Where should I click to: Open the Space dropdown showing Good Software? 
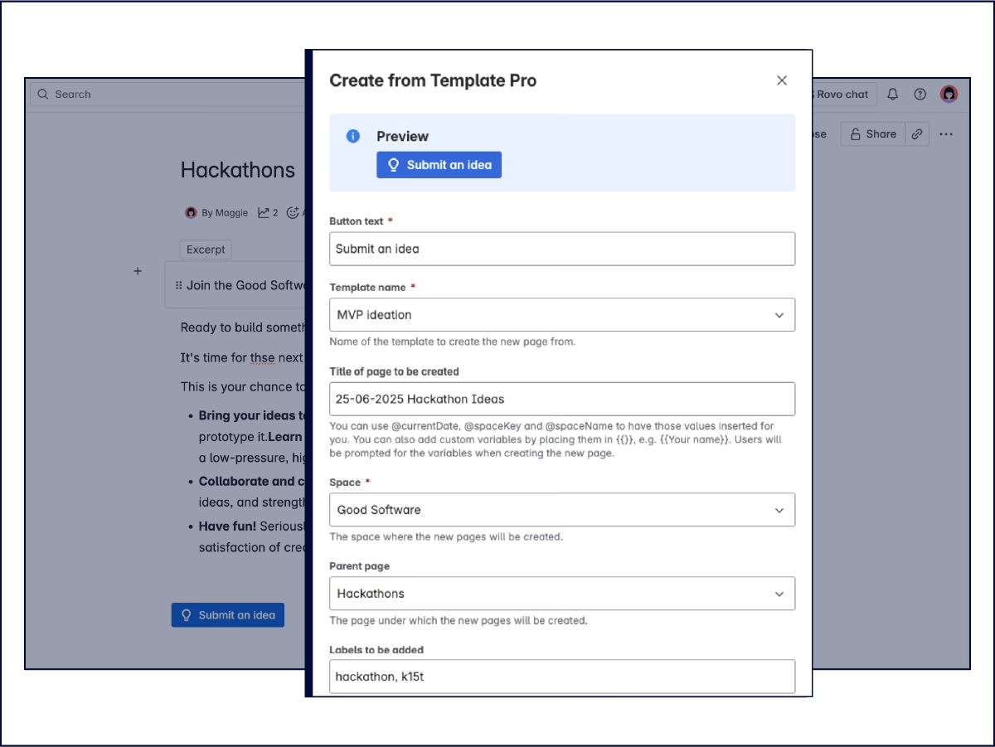[562, 510]
